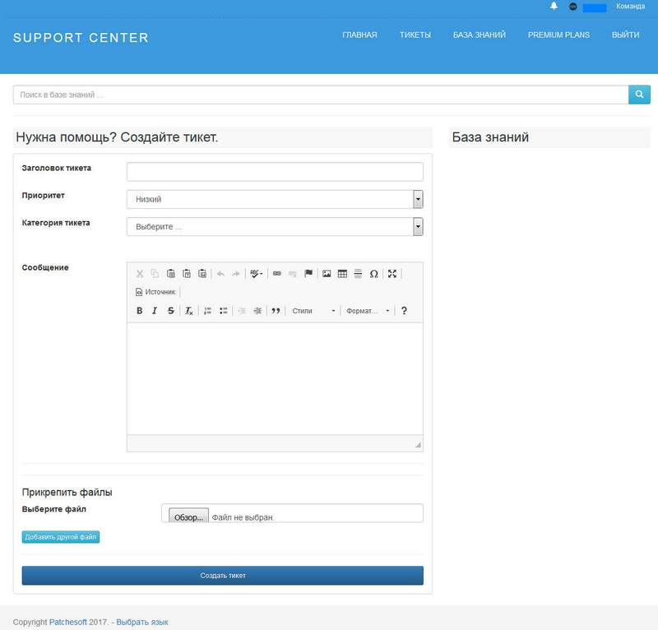Image resolution: width=658 pixels, height=630 pixels.
Task: Switch editor to Источник source view
Action: (x=155, y=292)
